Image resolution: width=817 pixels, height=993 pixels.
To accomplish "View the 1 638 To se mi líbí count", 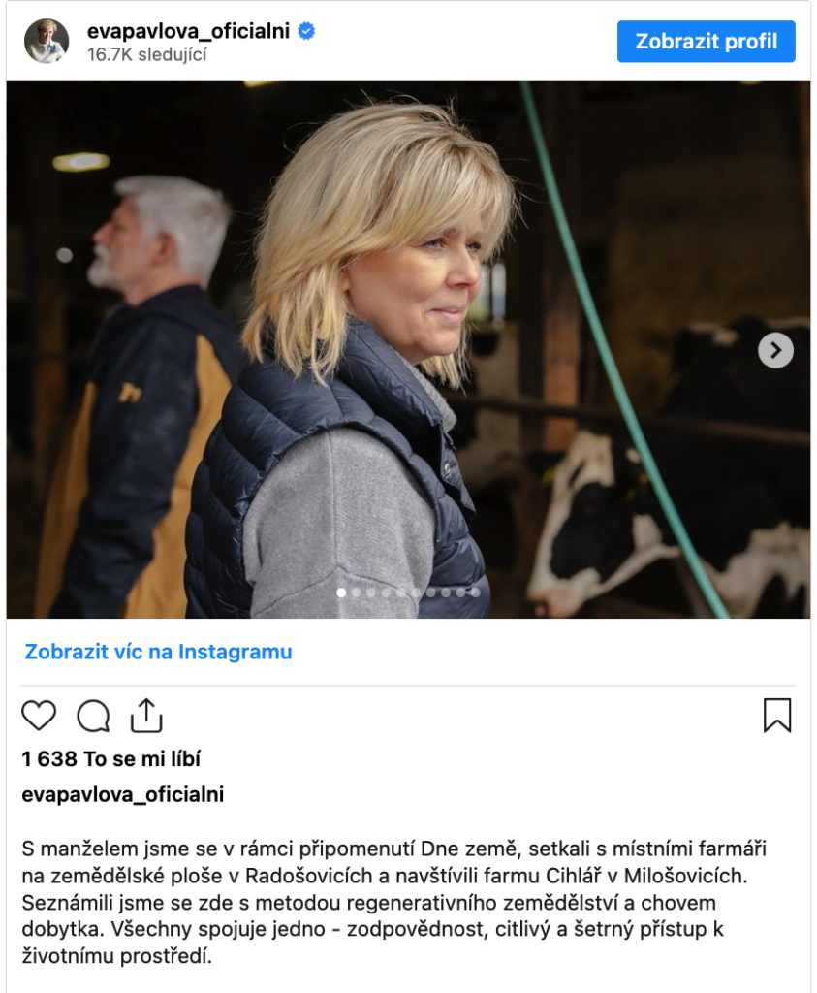I will point(110,758).
